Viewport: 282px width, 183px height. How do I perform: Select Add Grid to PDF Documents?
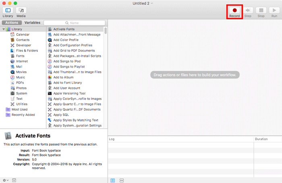click(75, 51)
